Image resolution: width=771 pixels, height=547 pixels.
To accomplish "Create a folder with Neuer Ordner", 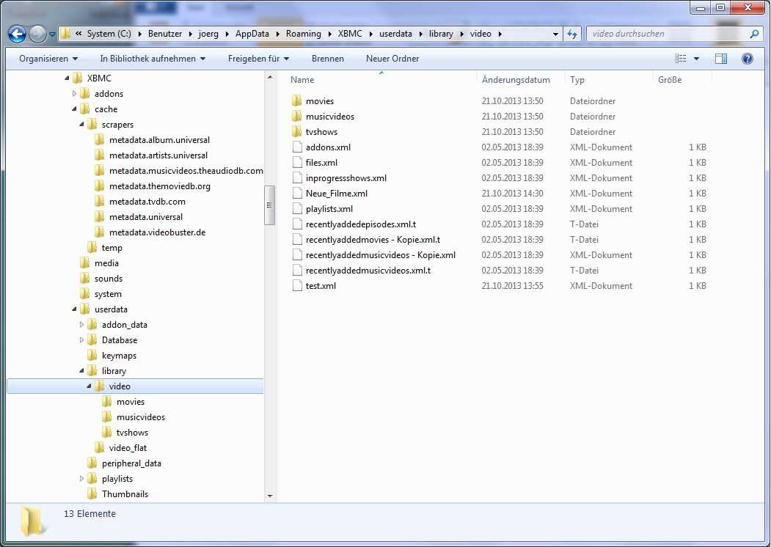I will [x=392, y=59].
